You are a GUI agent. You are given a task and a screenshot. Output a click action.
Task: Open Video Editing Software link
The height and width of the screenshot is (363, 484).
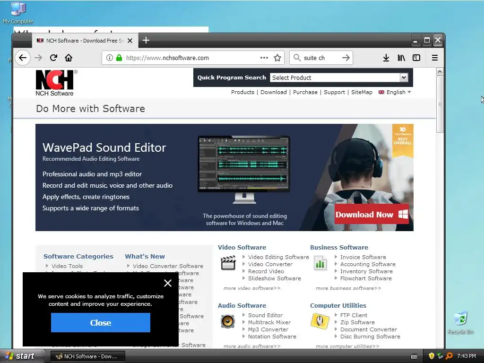pyautogui.click(x=278, y=257)
